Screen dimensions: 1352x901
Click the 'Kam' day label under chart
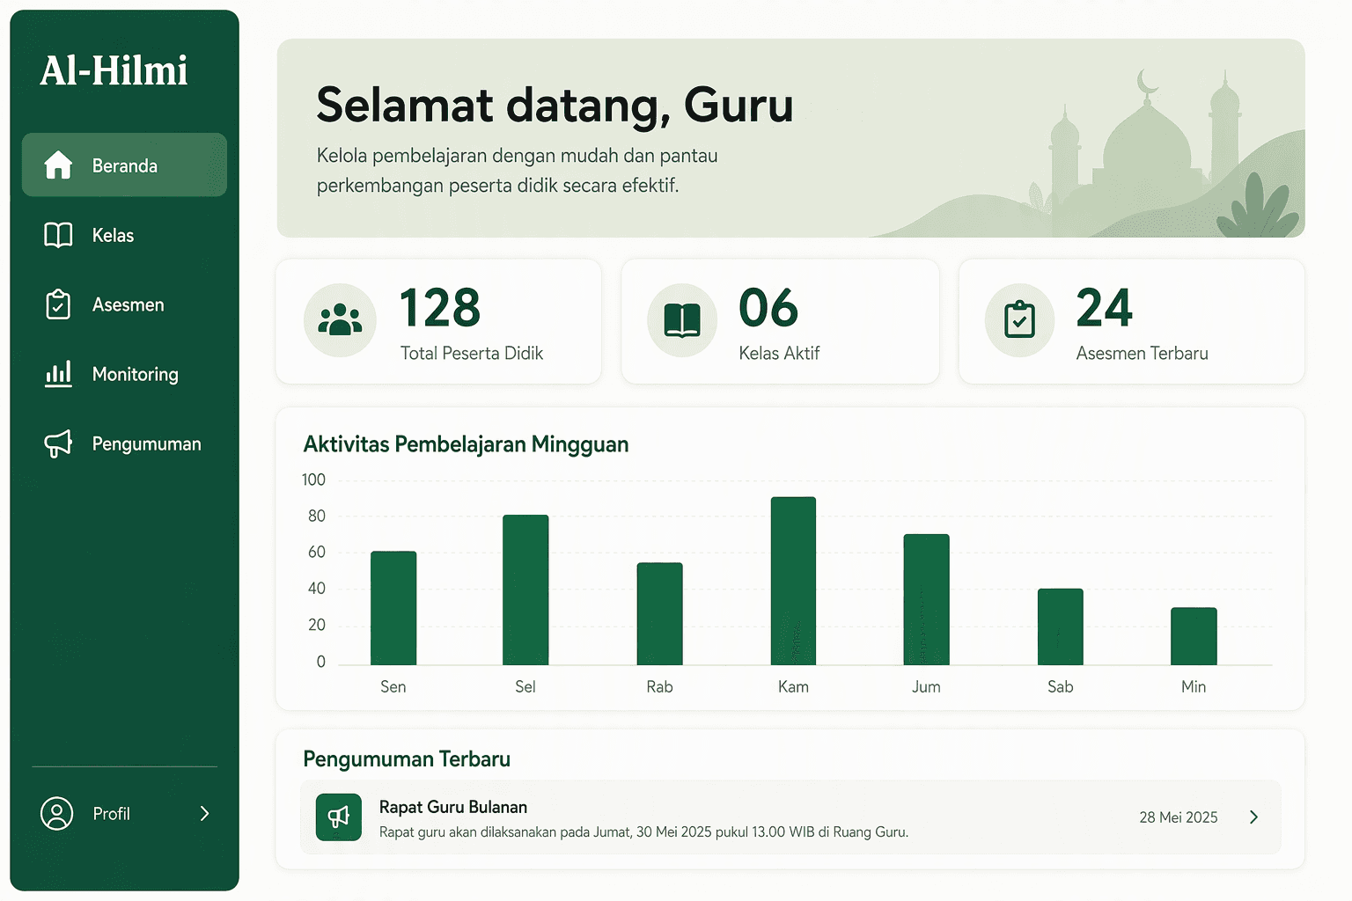tap(793, 686)
